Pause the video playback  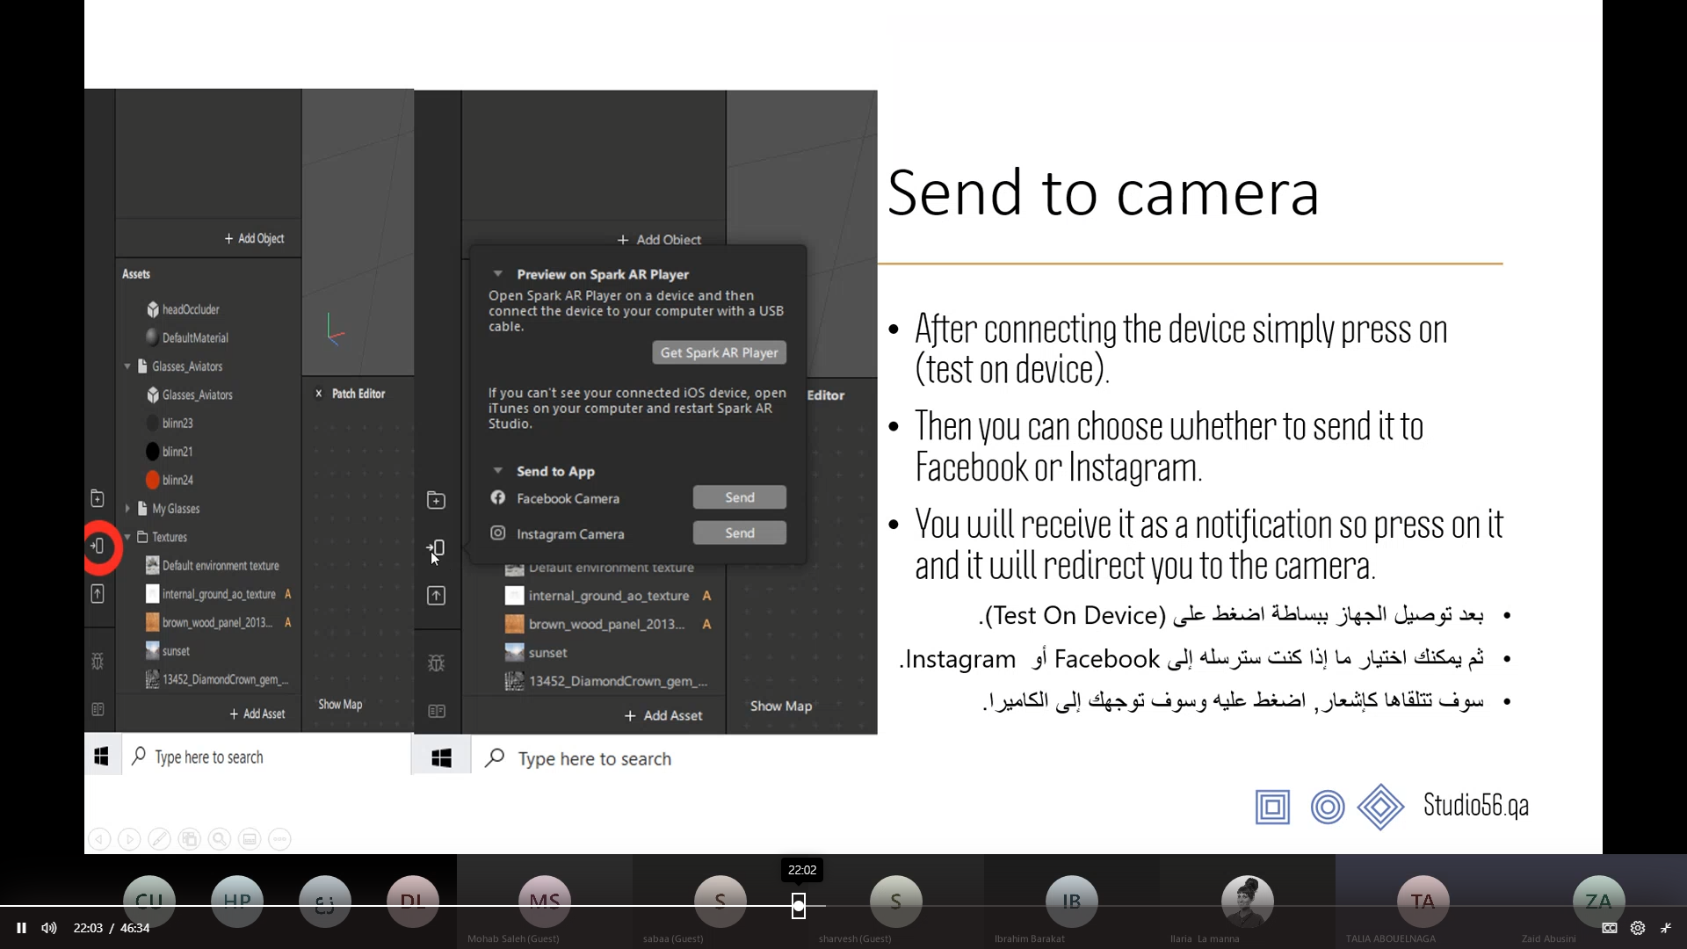coord(22,928)
